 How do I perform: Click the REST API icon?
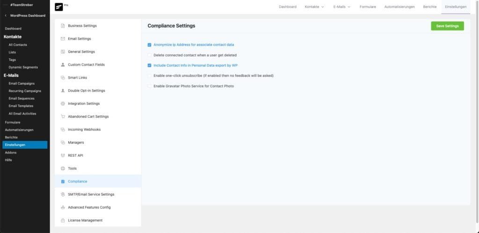[63, 155]
